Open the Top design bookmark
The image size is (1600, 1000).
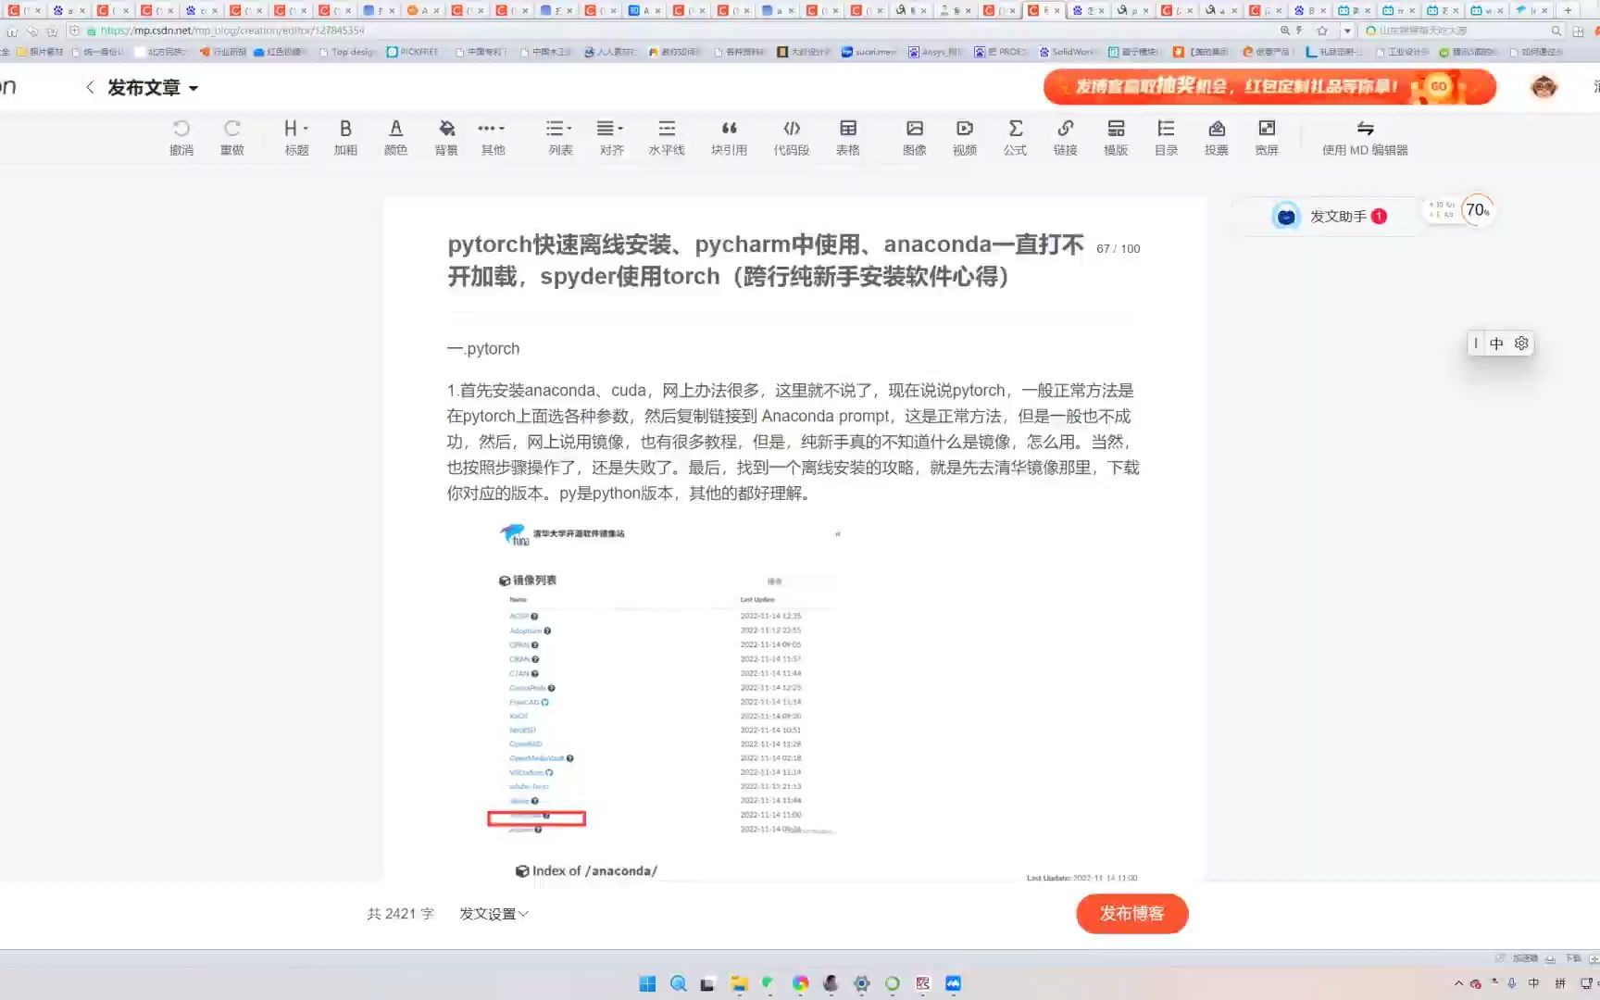(347, 52)
